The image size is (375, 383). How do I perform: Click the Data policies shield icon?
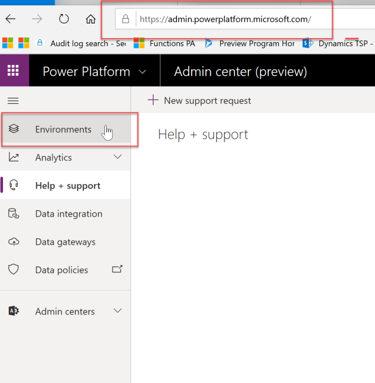(x=13, y=270)
